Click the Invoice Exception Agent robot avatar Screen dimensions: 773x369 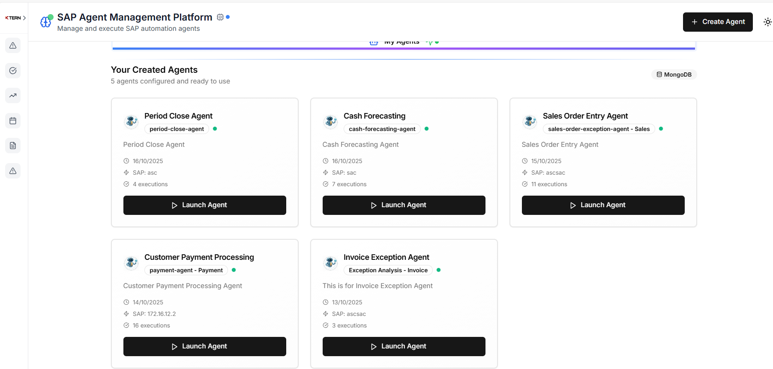click(x=330, y=263)
